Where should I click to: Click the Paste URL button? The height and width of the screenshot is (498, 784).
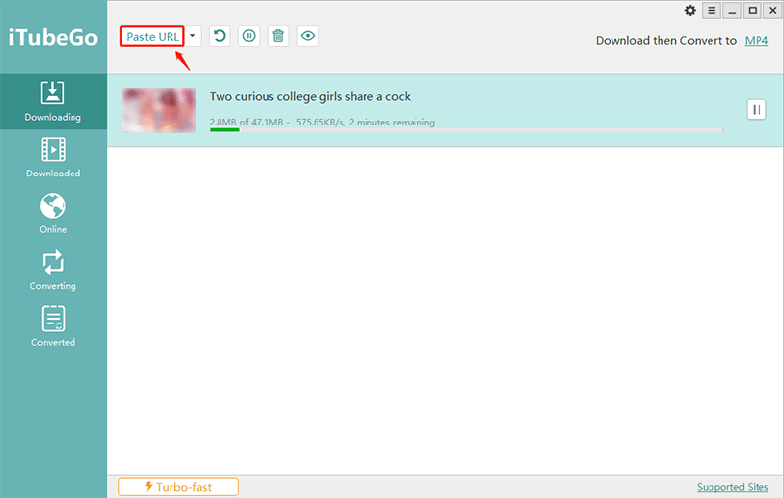coord(152,36)
